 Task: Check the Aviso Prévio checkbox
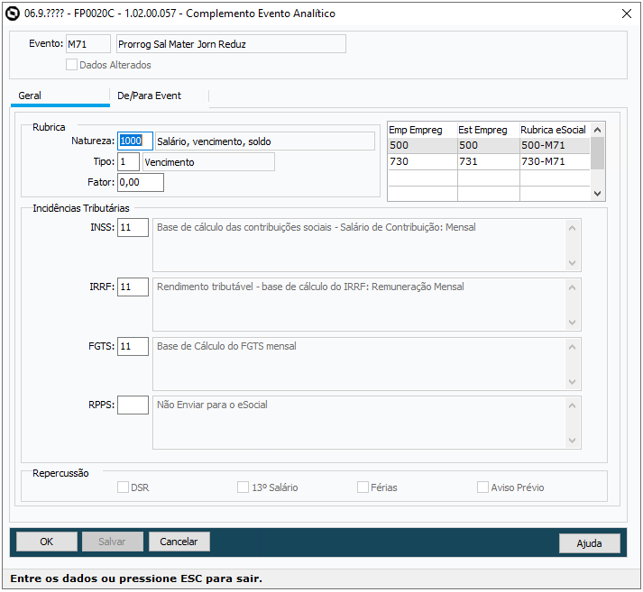(482, 487)
